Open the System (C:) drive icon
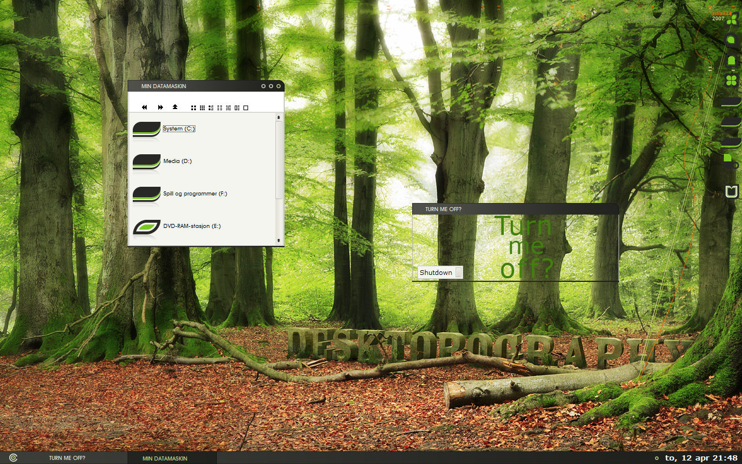 pyautogui.click(x=147, y=129)
